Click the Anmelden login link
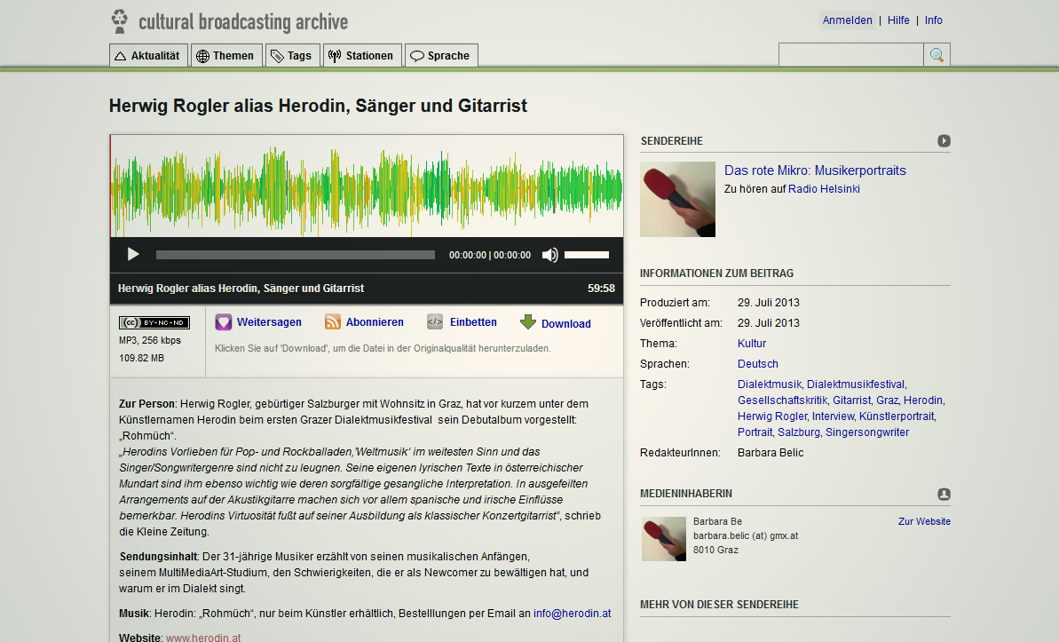Screen dimensions: 1059x642 [x=847, y=20]
